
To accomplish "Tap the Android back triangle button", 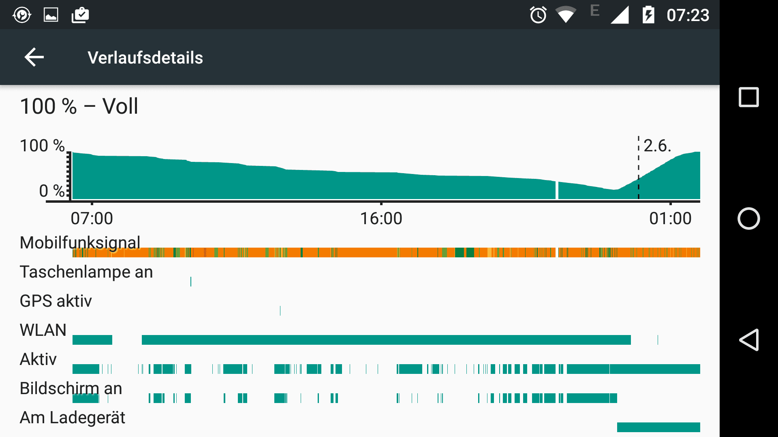I will click(x=748, y=340).
